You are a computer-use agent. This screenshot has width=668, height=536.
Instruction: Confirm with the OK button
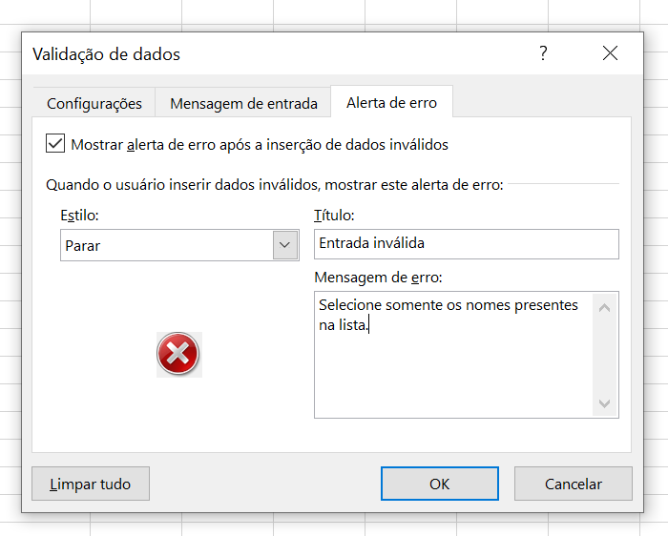click(x=440, y=484)
